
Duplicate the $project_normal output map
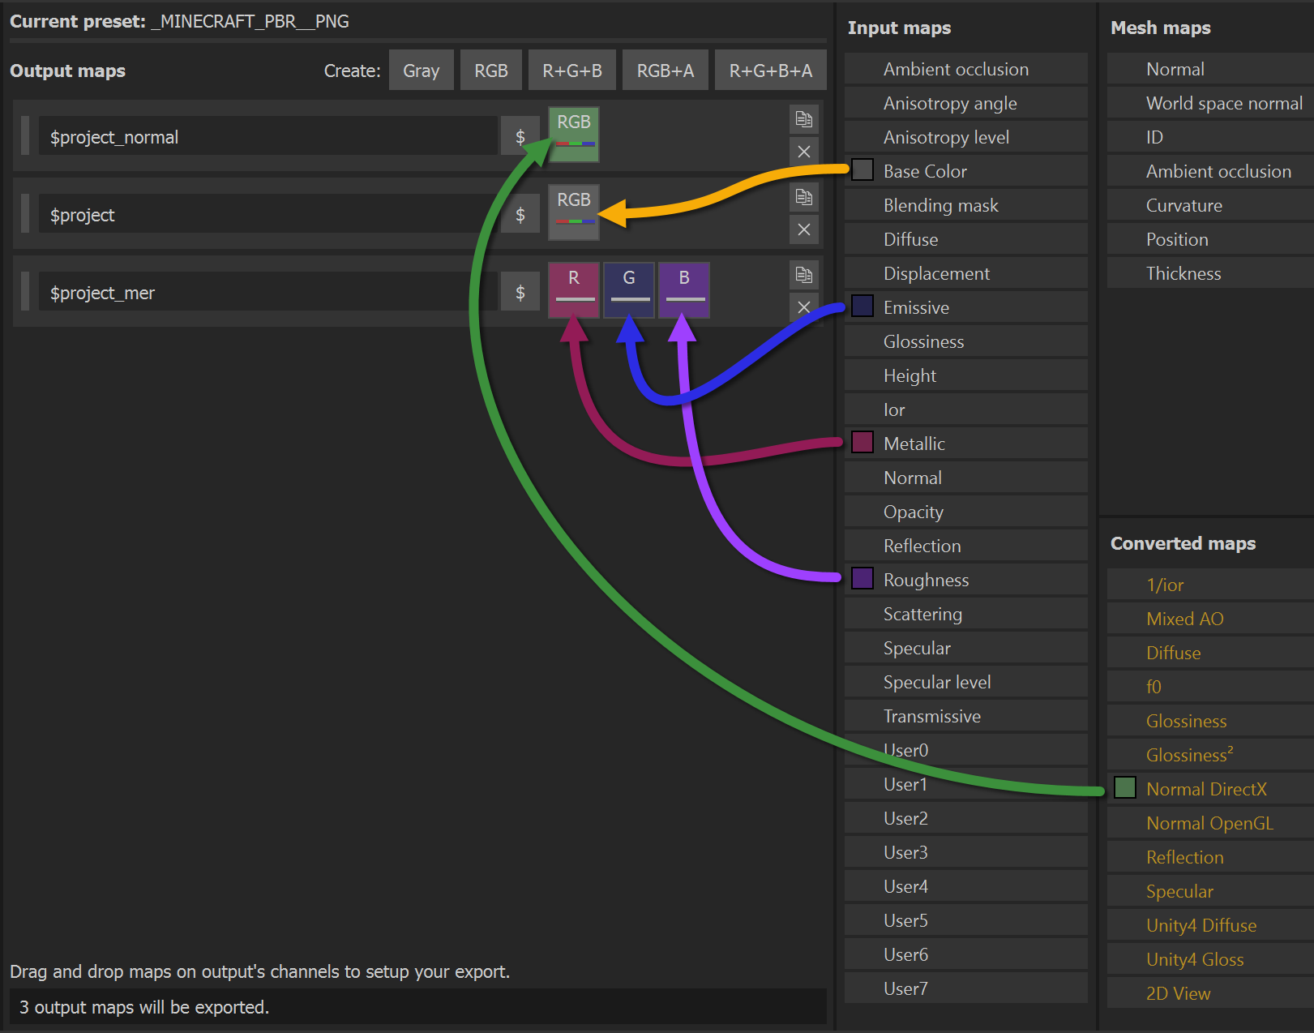pos(803,119)
